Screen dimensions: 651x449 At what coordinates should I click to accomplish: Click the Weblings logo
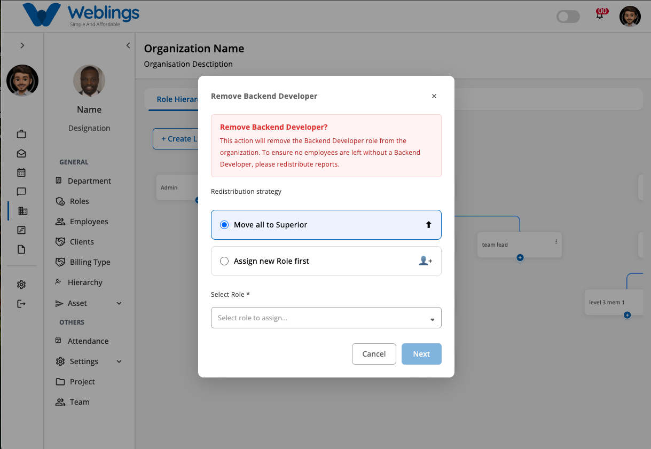point(80,15)
